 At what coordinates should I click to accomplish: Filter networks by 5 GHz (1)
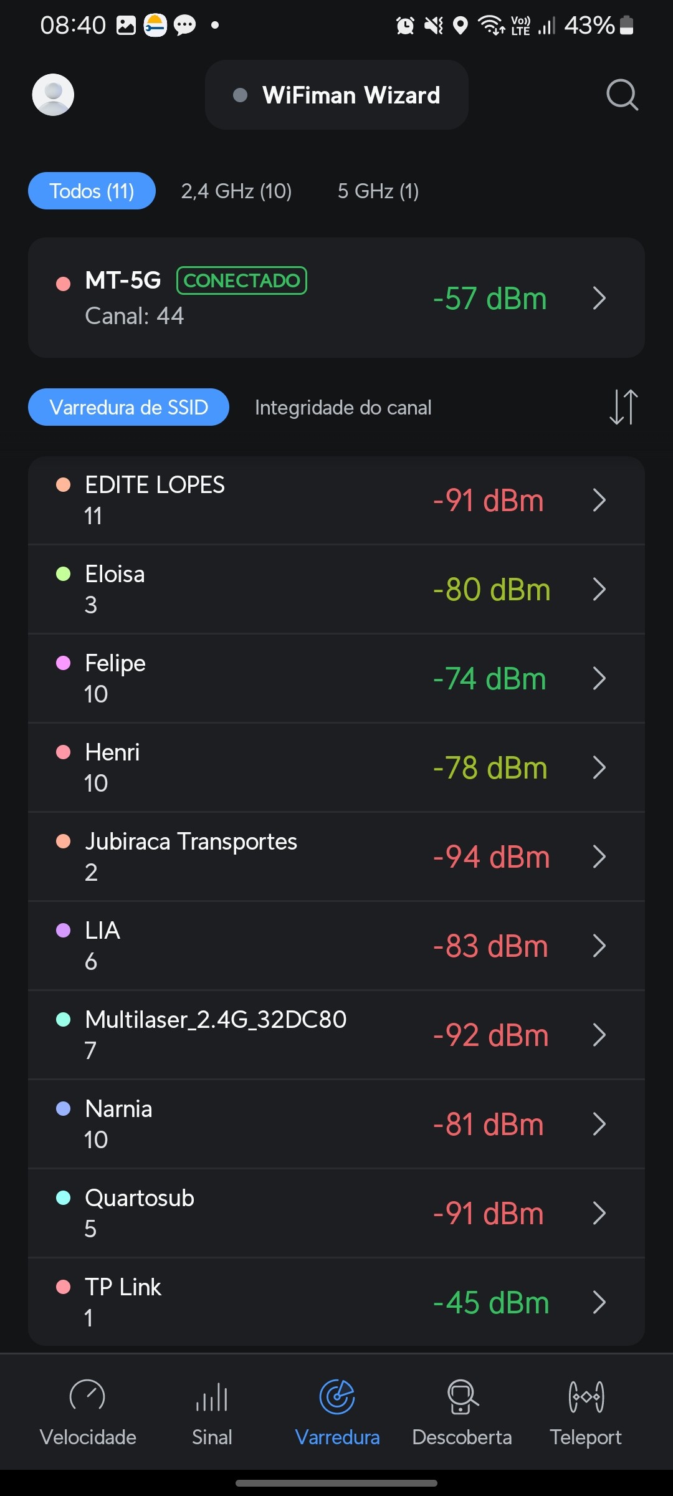pyautogui.click(x=378, y=191)
